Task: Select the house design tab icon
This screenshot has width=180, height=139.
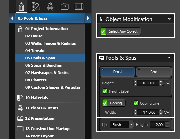Action: click(21, 6)
